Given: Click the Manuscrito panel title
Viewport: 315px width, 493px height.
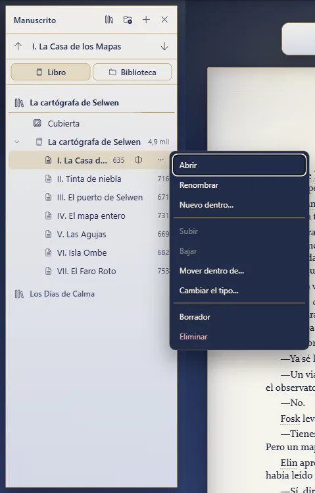Looking at the screenshot, I should pos(35,20).
